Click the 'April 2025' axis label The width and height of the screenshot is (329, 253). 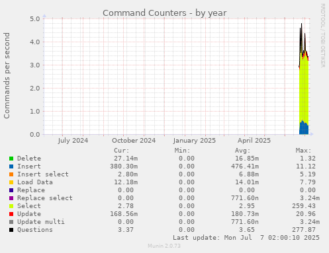[254, 141]
